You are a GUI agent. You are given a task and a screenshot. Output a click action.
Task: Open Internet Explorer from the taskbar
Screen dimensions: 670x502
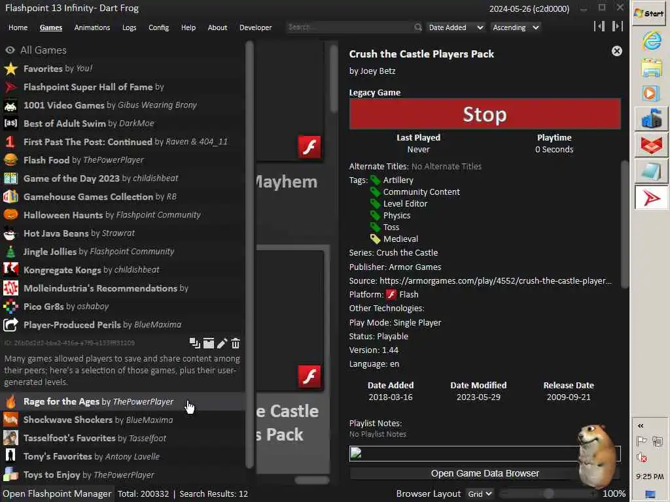[x=651, y=41]
